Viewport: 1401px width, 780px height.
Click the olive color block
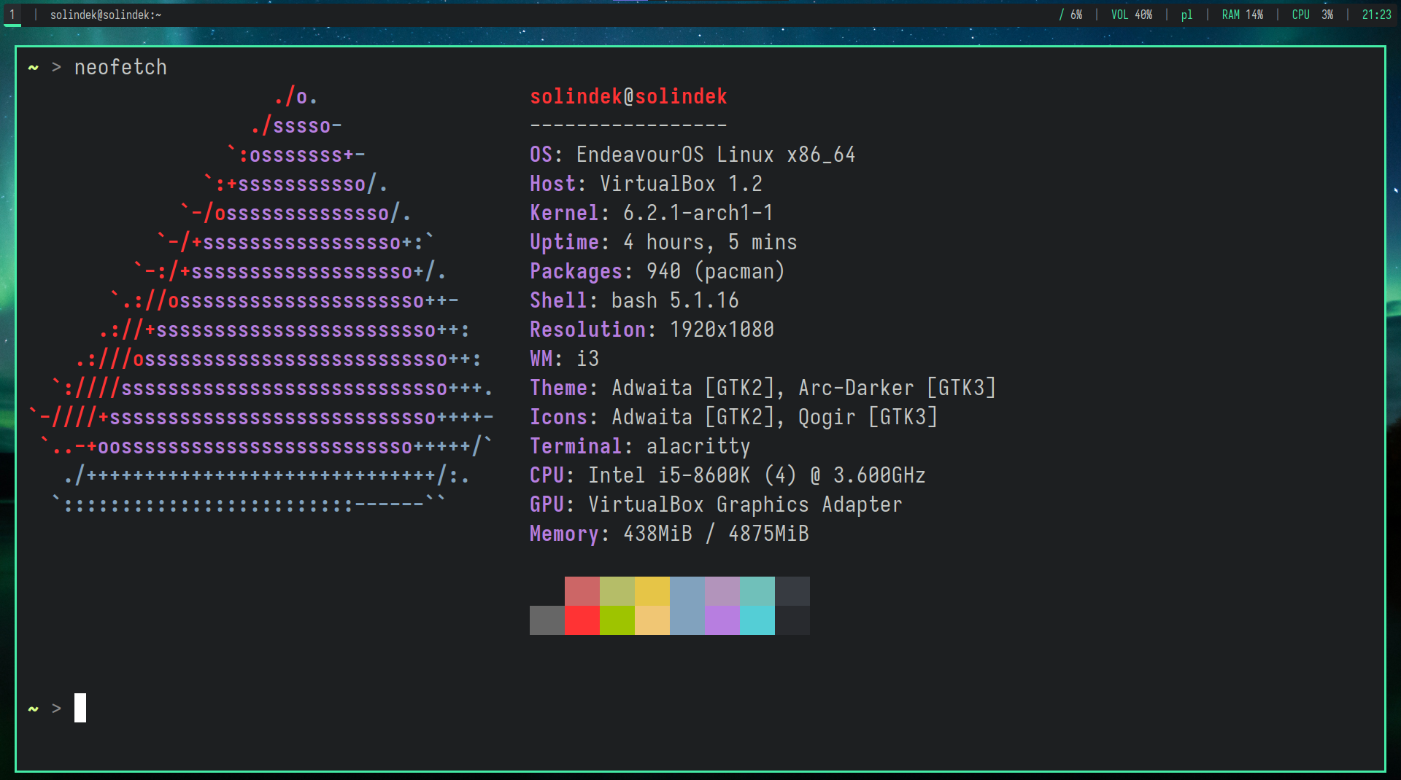click(x=617, y=591)
